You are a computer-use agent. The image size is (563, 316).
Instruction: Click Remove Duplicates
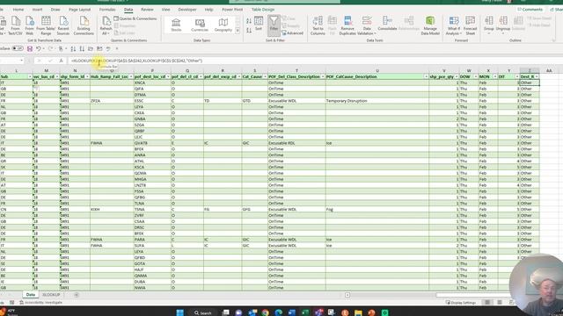coord(347,25)
